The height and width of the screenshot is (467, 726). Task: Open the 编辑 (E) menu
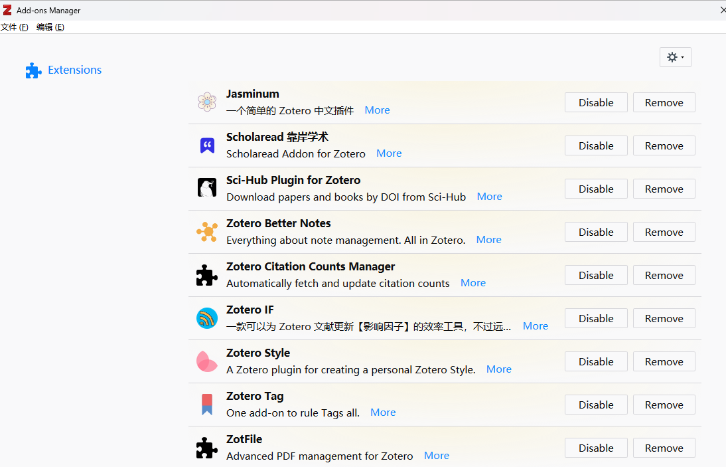(x=50, y=27)
